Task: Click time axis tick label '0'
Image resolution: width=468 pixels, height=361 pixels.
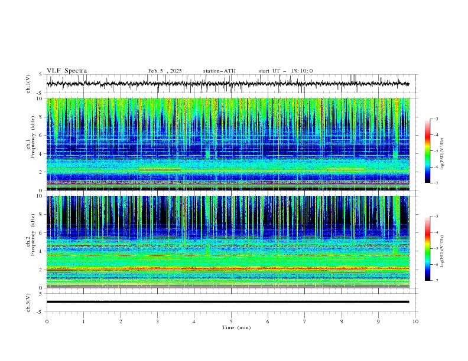Action: [x=47, y=321]
